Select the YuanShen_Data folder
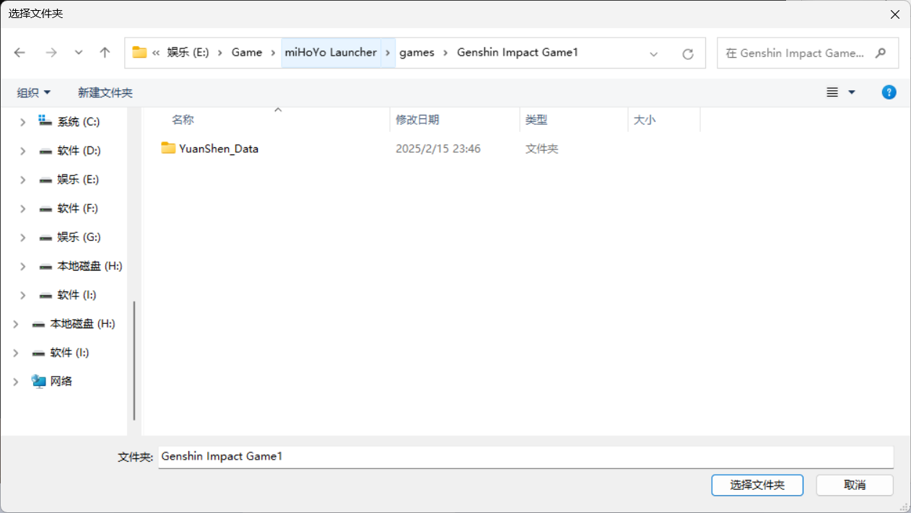 (x=219, y=149)
